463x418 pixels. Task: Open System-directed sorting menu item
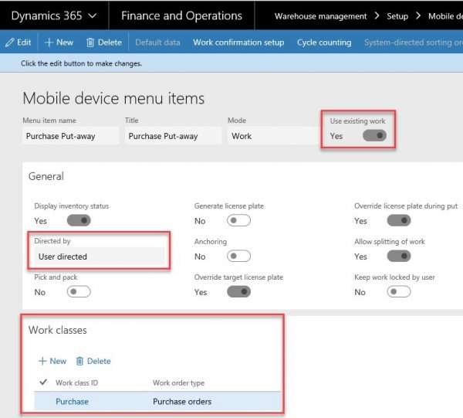pos(414,42)
